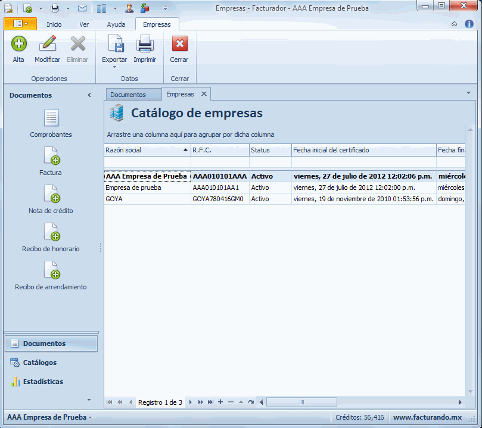Screen dimensions: 482x428
Task: Close the Empresas tab
Action: 204,94
